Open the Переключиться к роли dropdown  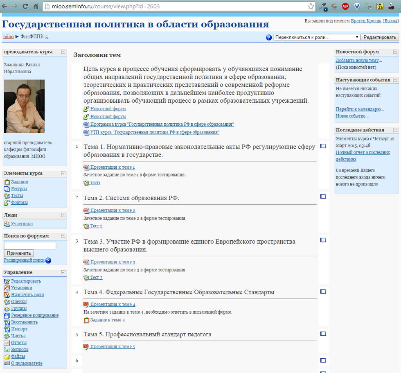pyautogui.click(x=317, y=37)
